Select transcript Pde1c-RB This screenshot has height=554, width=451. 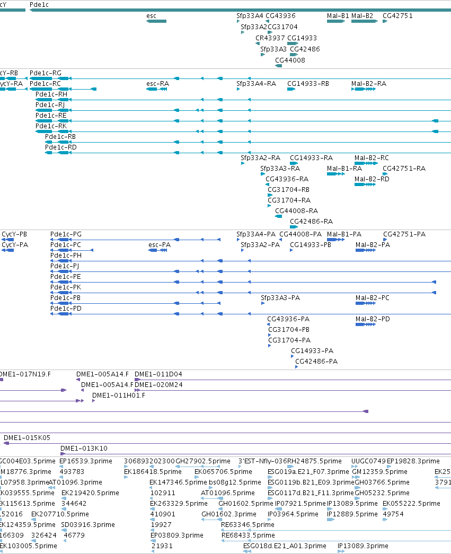coord(60,137)
